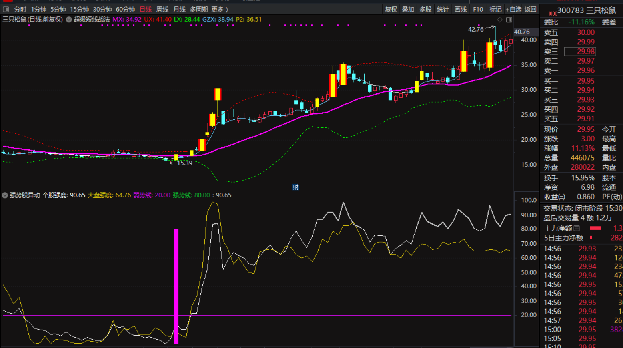Click the 叠加 overlay button

(x=408, y=9)
